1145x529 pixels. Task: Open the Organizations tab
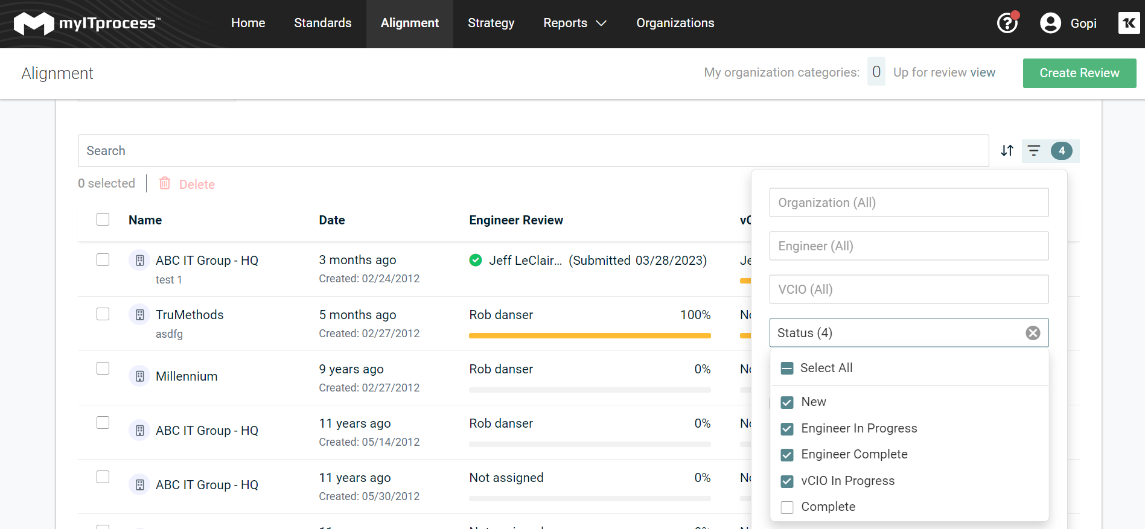(675, 23)
